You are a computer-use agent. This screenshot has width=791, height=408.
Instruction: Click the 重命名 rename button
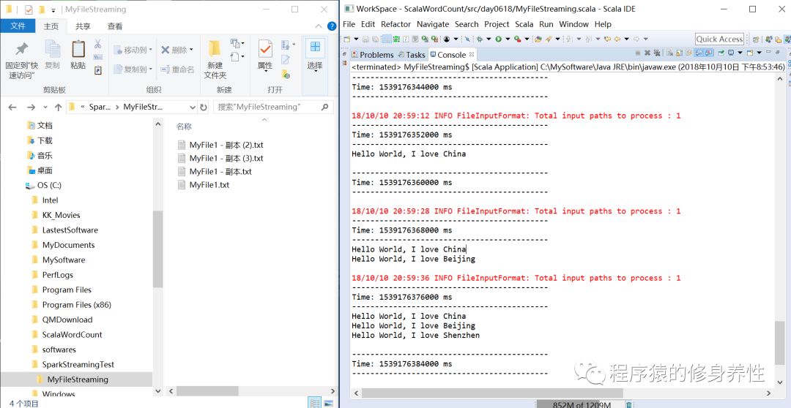(177, 69)
